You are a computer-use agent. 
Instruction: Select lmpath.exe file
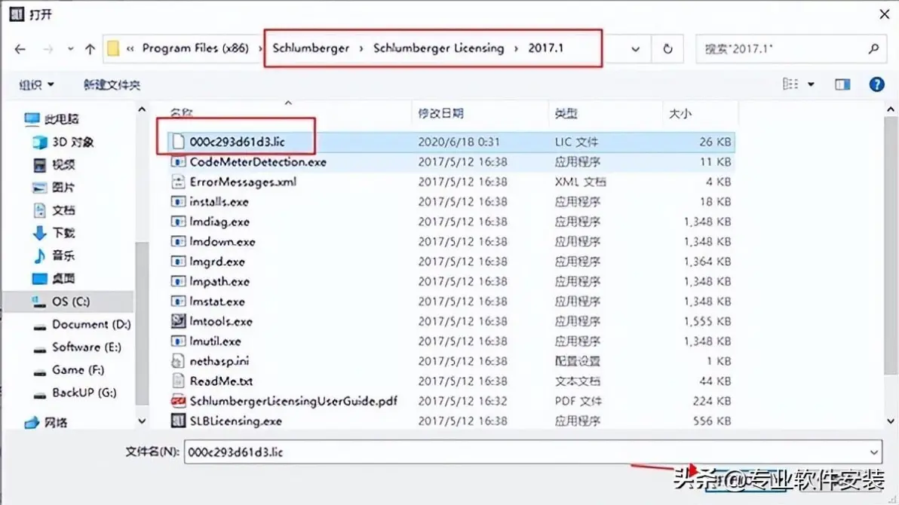(451, 281)
